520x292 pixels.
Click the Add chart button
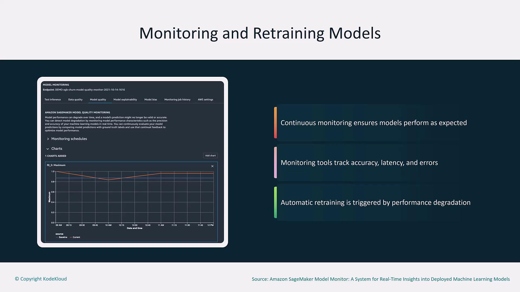(210, 155)
